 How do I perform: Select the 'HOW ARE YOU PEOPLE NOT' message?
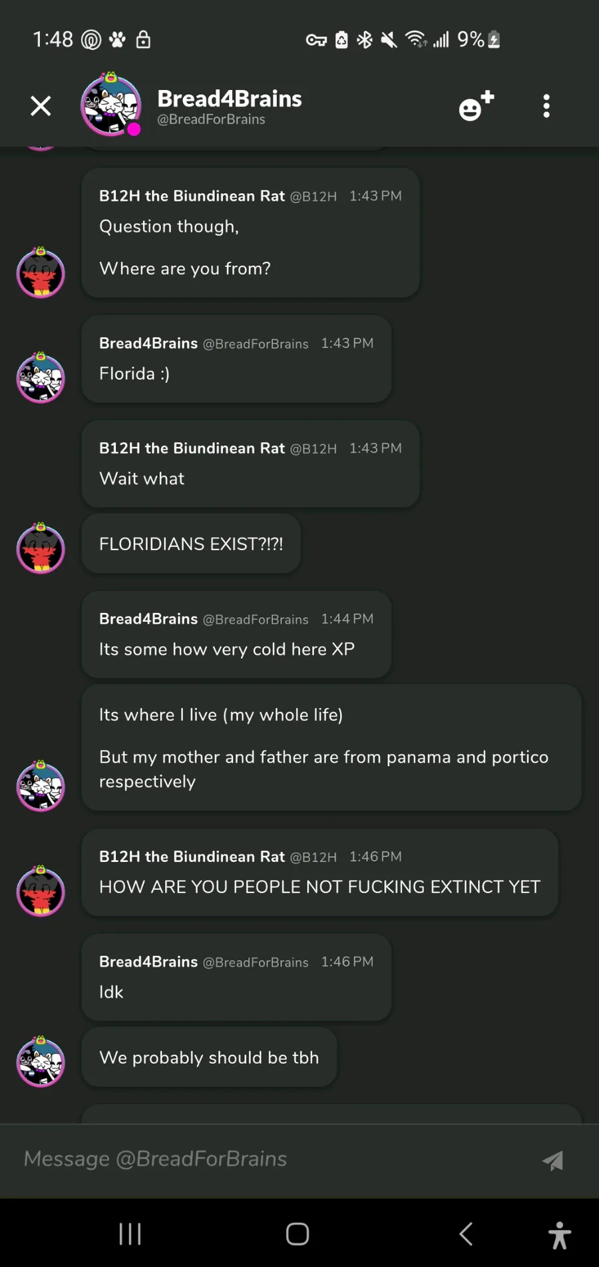(x=319, y=872)
